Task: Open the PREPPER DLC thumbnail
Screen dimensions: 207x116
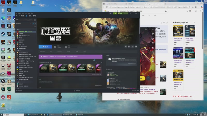Action: coord(48,68)
